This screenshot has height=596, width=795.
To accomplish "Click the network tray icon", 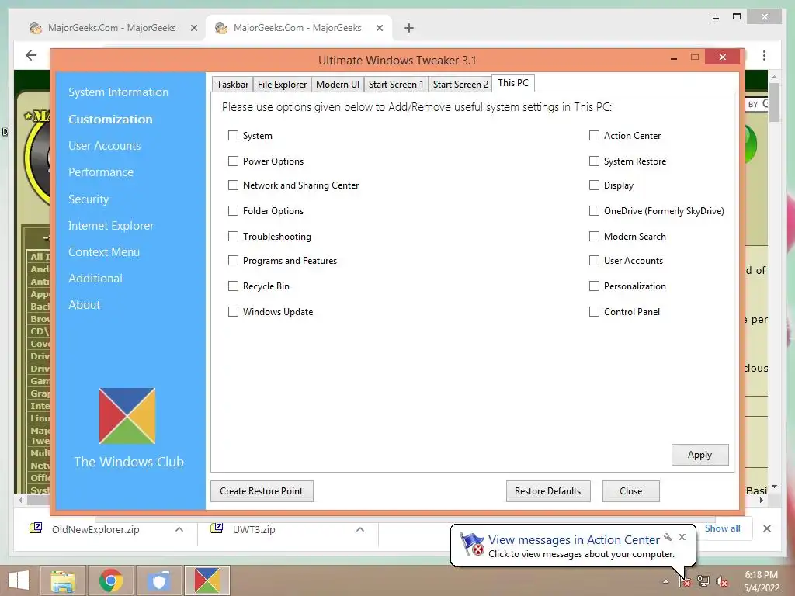I will click(x=703, y=581).
